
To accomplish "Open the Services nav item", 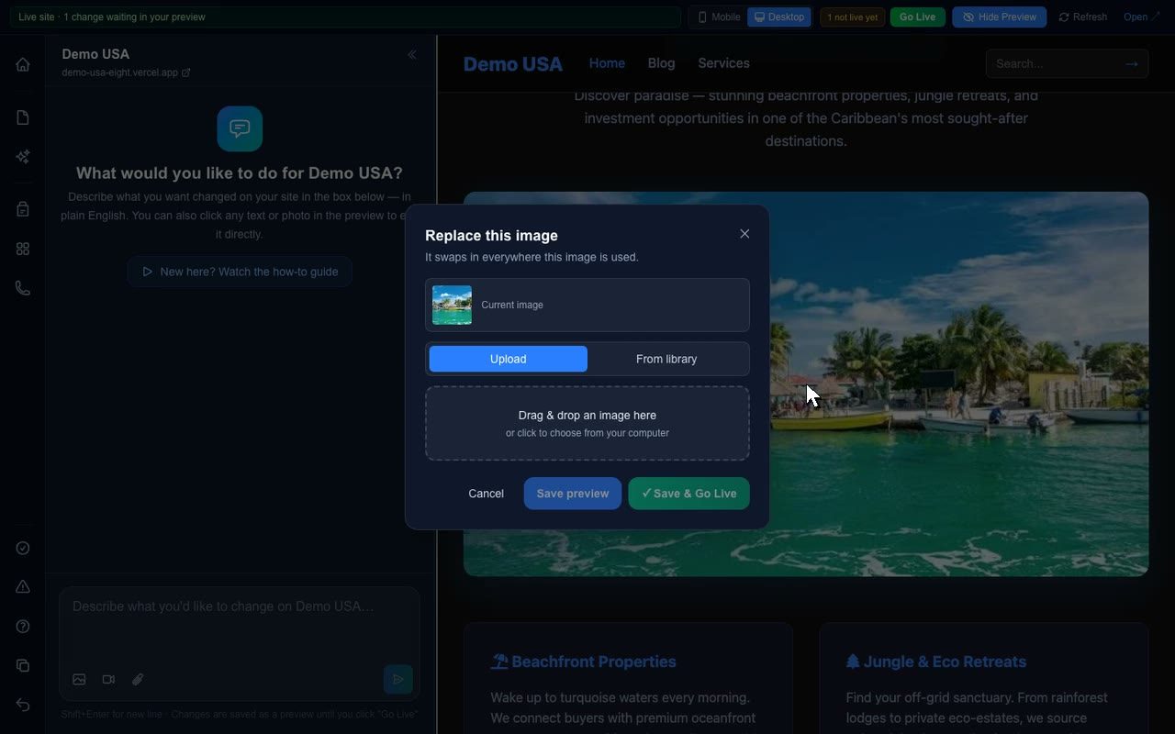I will (x=723, y=63).
